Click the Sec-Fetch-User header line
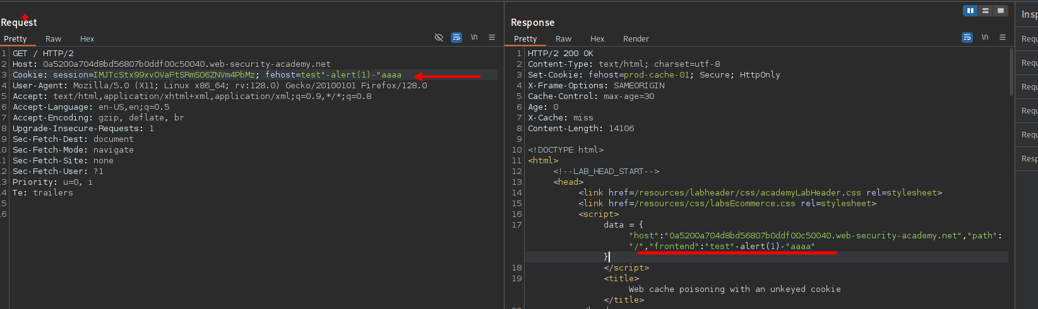1038x309 pixels. (x=58, y=172)
